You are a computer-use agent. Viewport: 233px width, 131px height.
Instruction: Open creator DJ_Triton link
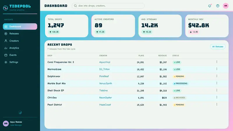click(x=104, y=69)
